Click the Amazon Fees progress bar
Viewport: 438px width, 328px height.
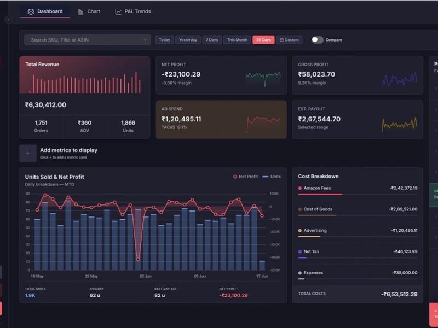tap(358, 194)
